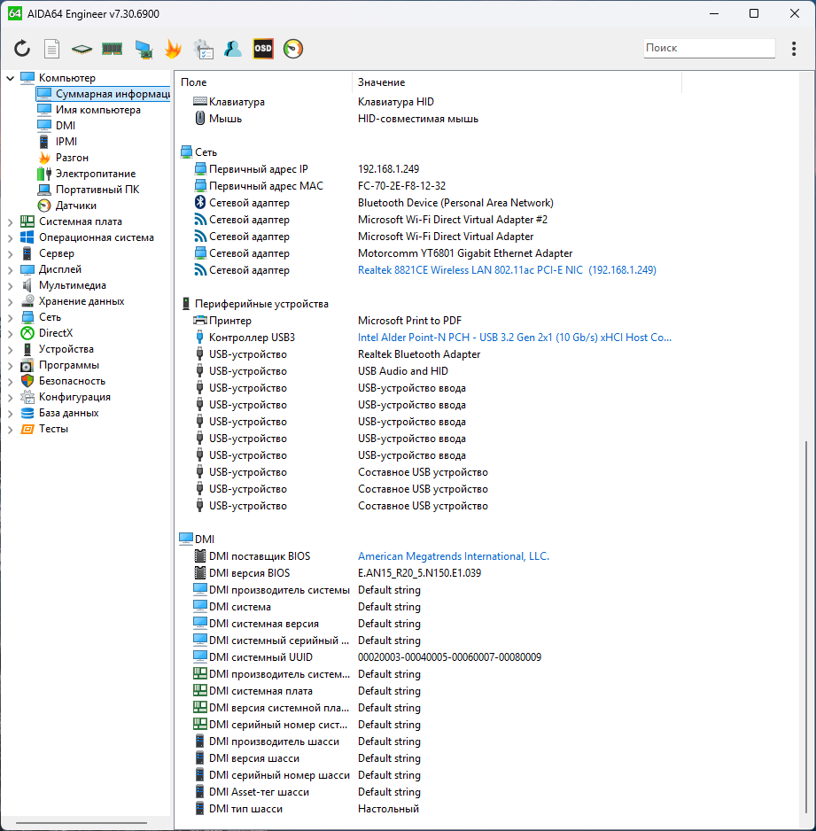Click the Refresh toolbar icon

(x=22, y=49)
